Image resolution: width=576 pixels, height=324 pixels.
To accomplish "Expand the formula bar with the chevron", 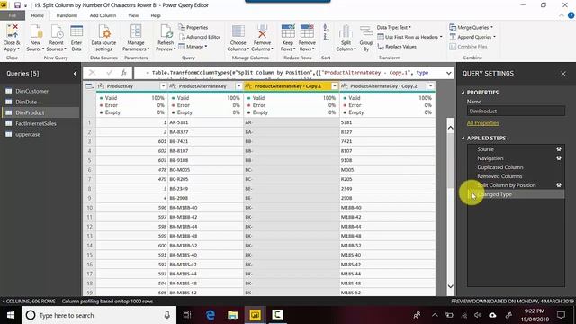I will (448, 73).
